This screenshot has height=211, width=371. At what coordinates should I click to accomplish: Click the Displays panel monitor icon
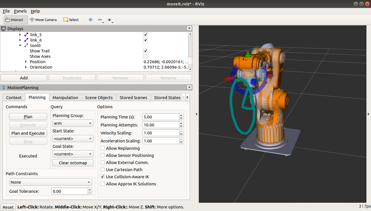click(4, 28)
